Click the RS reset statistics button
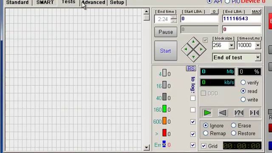This screenshot has height=153, width=272. click(x=191, y=69)
